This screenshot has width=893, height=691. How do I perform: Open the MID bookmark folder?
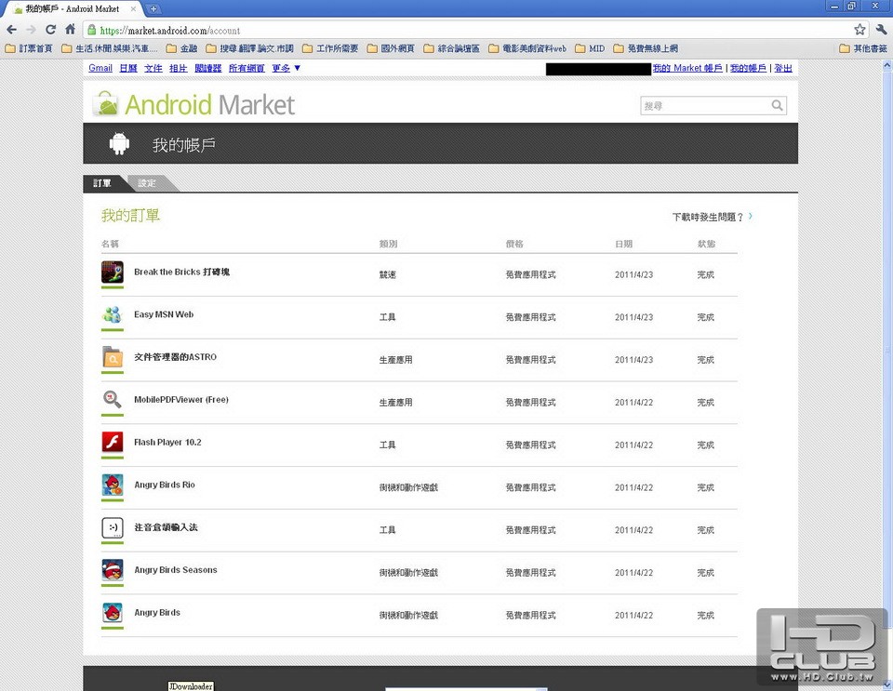click(x=590, y=48)
